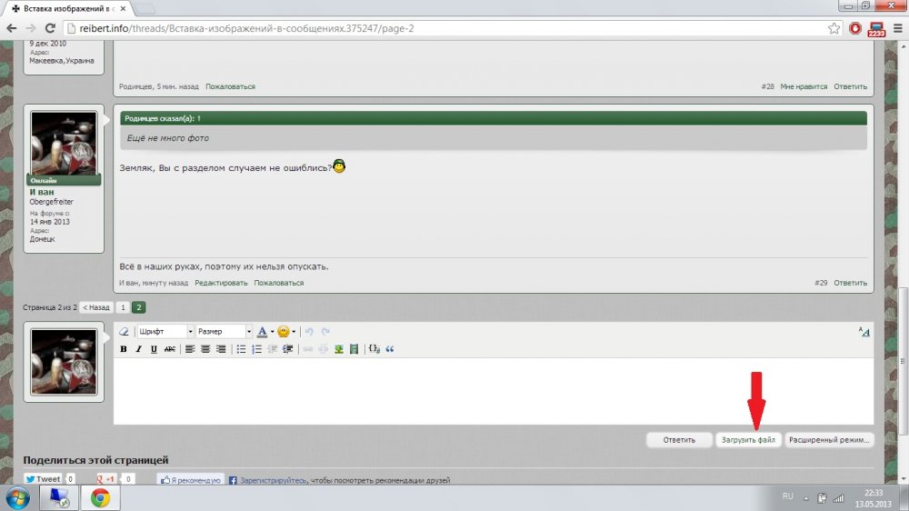Select the Вставка изображений browser tab
Image resolution: width=909 pixels, height=511 pixels.
coord(66,9)
